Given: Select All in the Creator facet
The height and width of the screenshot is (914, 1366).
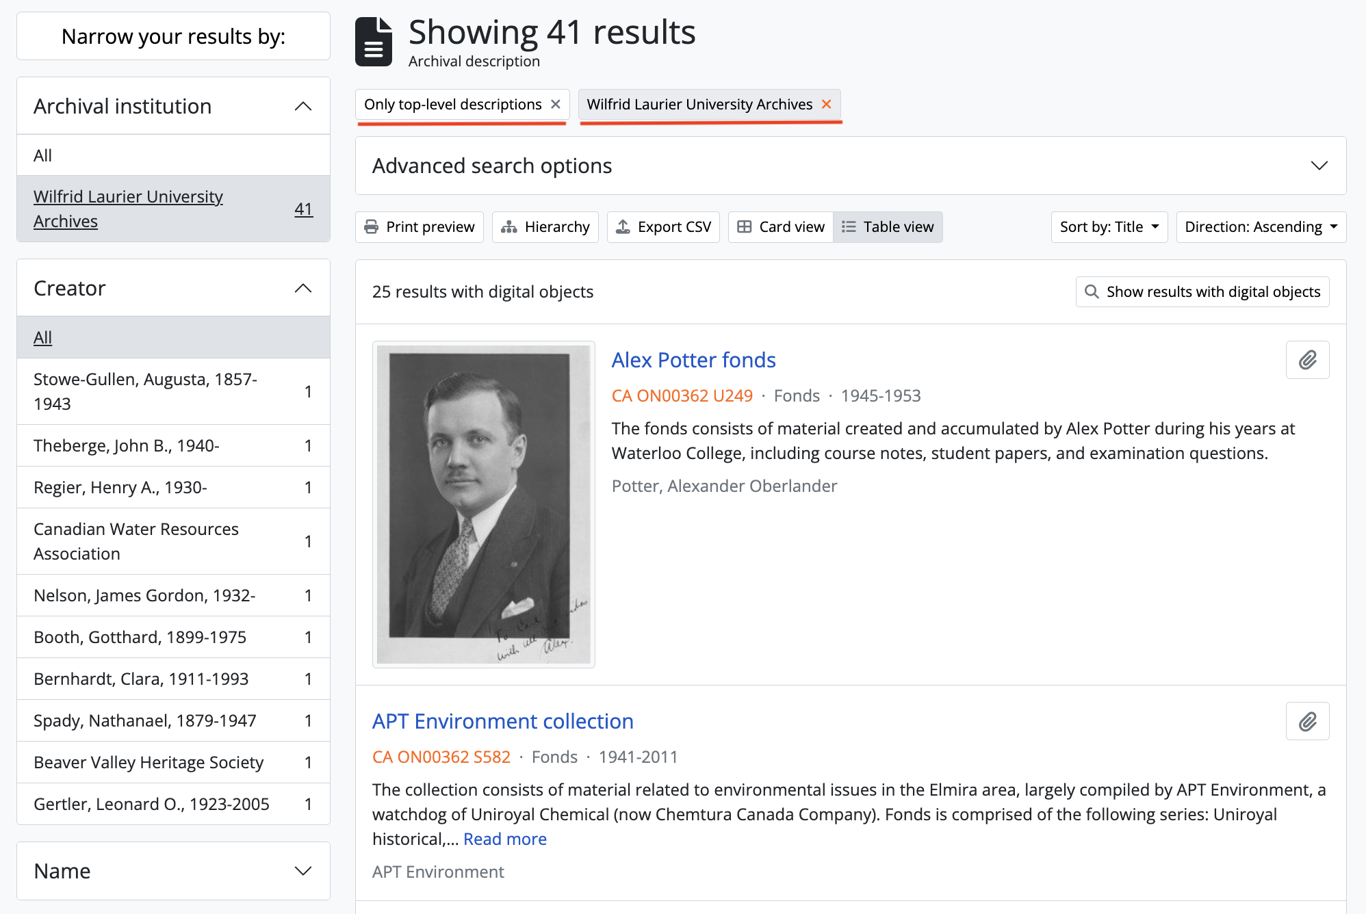Looking at the screenshot, I should point(42,337).
